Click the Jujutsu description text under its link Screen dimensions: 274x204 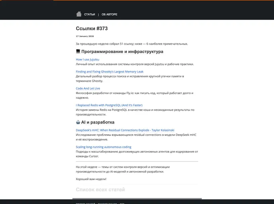[135, 64]
